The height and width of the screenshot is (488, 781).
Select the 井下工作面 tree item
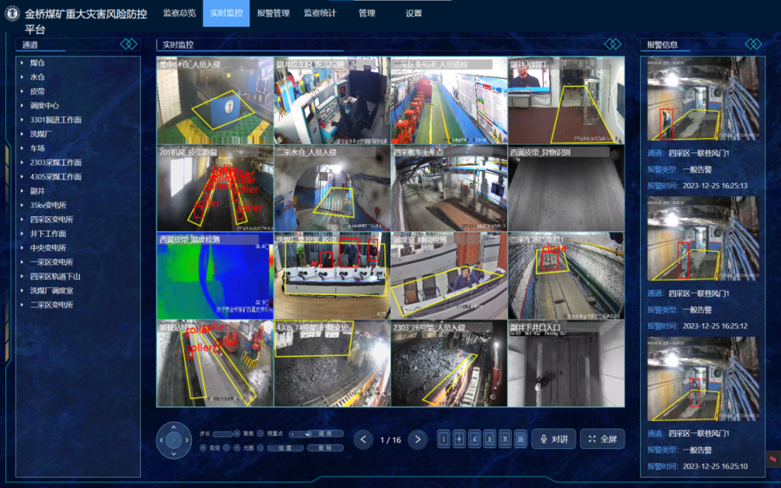[48, 234]
